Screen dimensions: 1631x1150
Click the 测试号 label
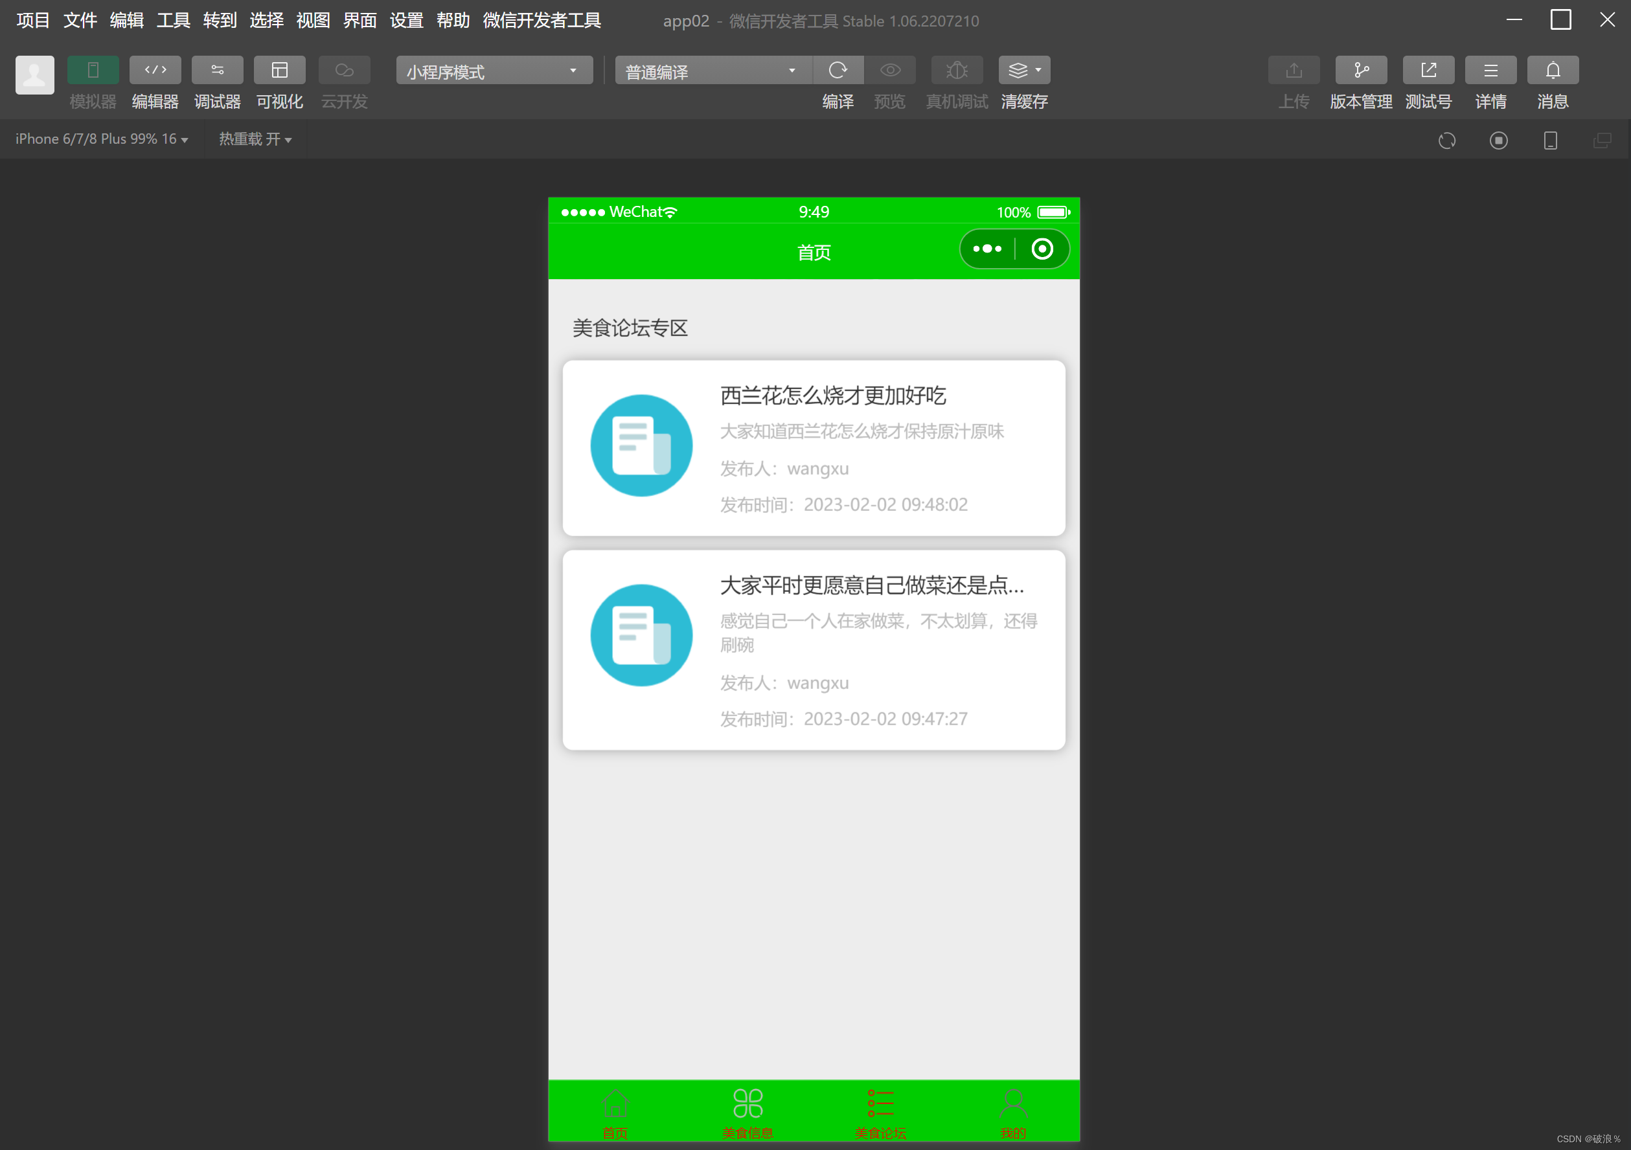1428,102
